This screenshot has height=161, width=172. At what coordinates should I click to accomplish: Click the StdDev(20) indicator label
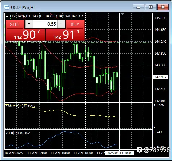point(20,106)
